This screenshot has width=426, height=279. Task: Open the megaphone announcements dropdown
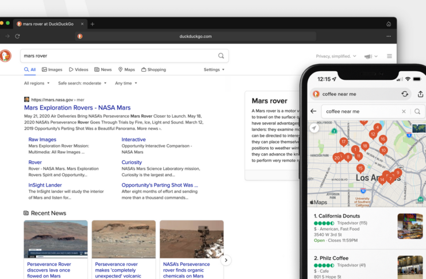pyautogui.click(x=371, y=56)
